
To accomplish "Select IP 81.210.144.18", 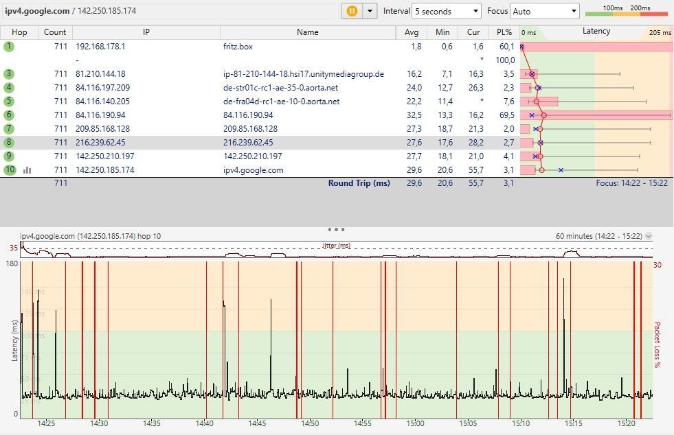I will point(100,74).
